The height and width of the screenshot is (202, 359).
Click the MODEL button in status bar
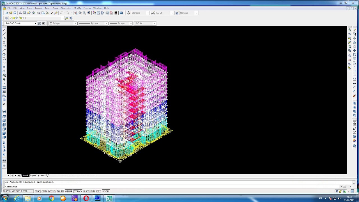click(x=106, y=191)
